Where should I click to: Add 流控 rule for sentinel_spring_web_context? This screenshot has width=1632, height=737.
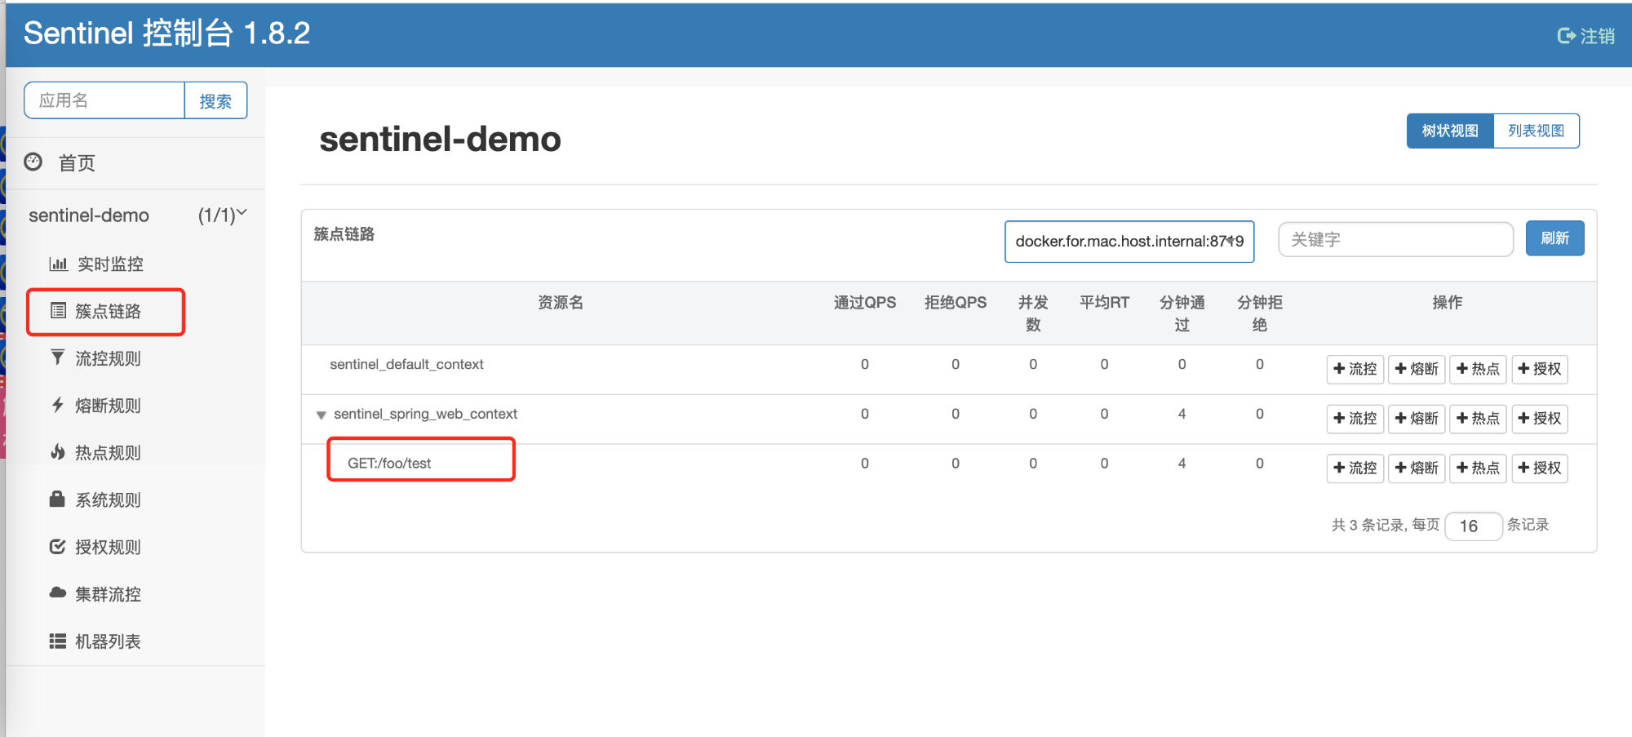click(x=1355, y=419)
